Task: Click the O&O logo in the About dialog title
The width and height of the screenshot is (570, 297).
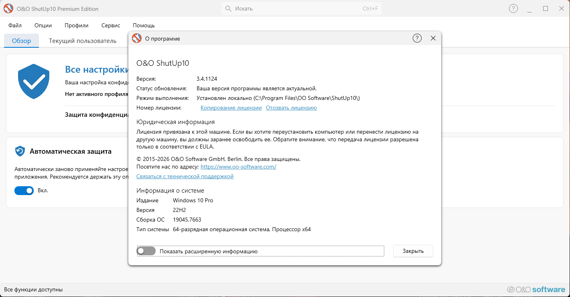Action: [x=137, y=39]
